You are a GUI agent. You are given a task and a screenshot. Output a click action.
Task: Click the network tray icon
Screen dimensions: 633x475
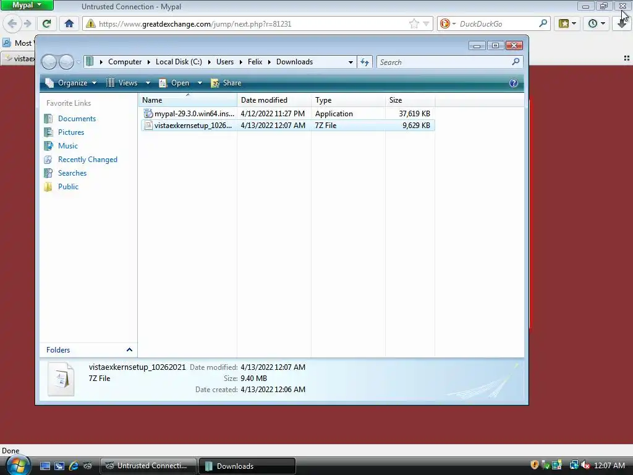(573, 465)
